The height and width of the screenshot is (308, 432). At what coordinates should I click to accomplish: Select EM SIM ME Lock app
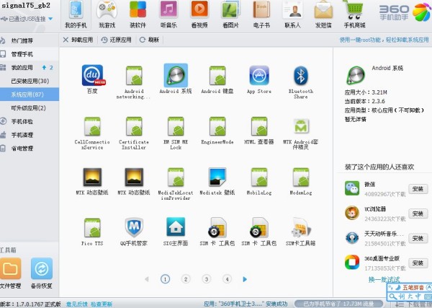[176, 126]
